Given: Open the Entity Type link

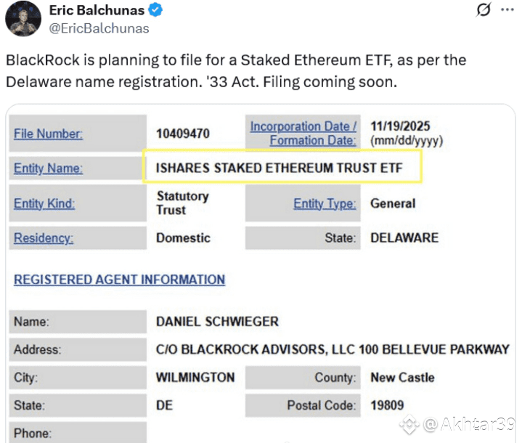Looking at the screenshot, I should (x=325, y=203).
